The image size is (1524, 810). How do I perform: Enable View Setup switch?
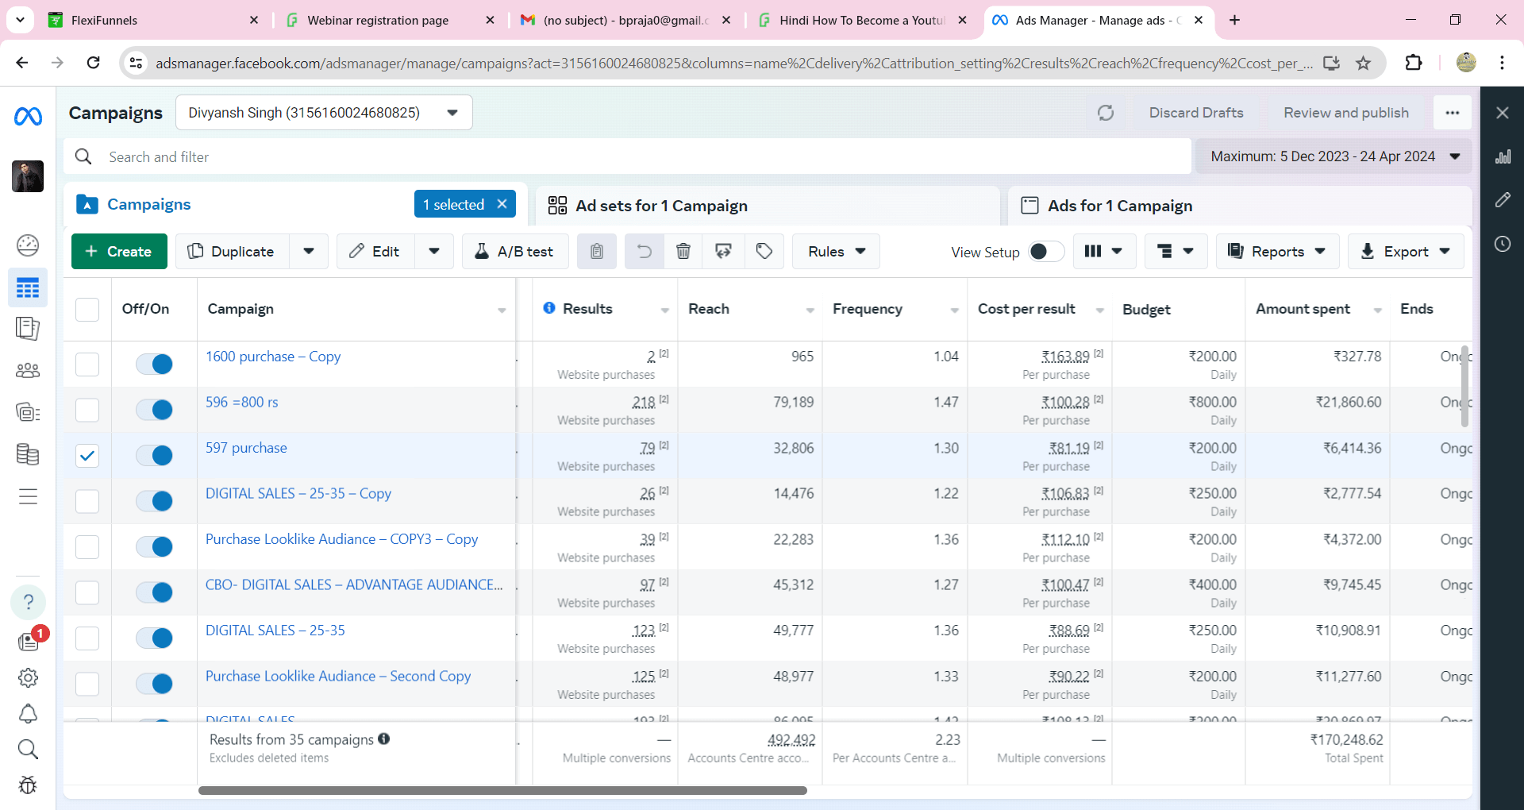click(1045, 251)
